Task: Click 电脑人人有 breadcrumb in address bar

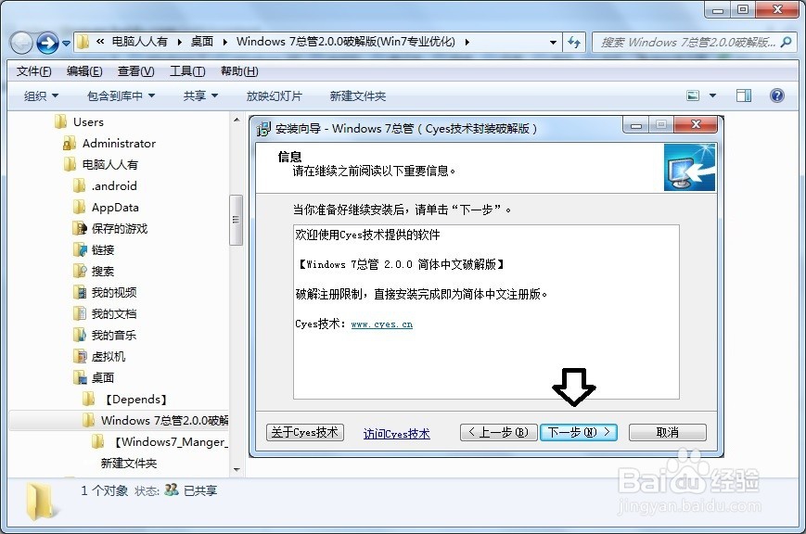Action: (x=140, y=42)
